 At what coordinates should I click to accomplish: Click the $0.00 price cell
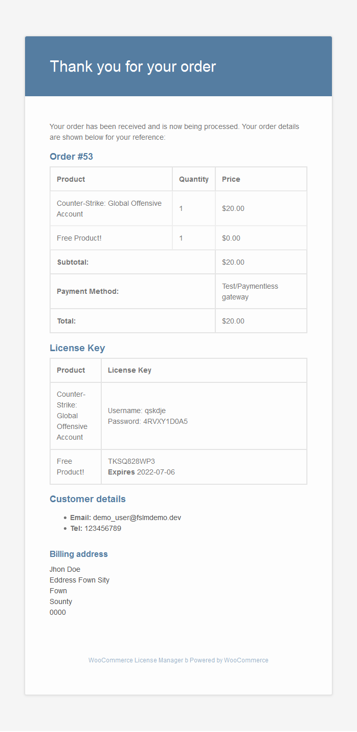pyautogui.click(x=231, y=238)
